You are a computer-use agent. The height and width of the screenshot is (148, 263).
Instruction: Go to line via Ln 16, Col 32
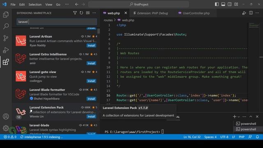192,137
